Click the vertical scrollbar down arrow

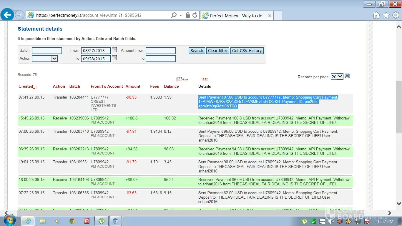click(x=399, y=203)
